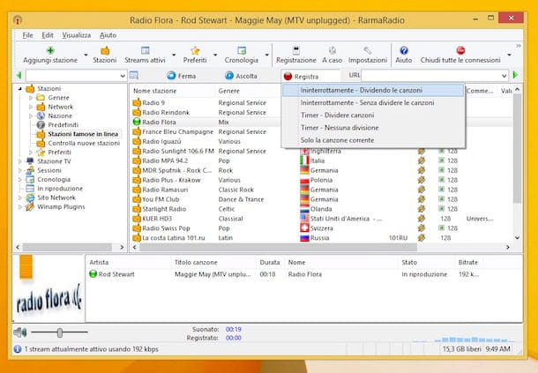Viewport: 538px width, 373px height.
Task: Choose Ininterrottamente - Dividendo le canzoni
Action: (373, 90)
